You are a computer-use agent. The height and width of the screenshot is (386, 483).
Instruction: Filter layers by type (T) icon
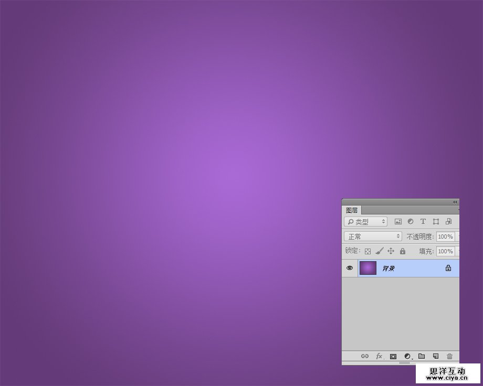[x=423, y=221]
